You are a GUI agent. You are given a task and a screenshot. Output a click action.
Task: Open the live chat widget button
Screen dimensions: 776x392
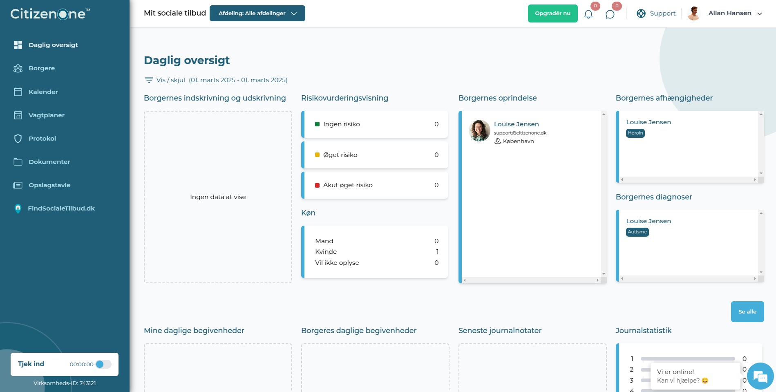pos(760,376)
